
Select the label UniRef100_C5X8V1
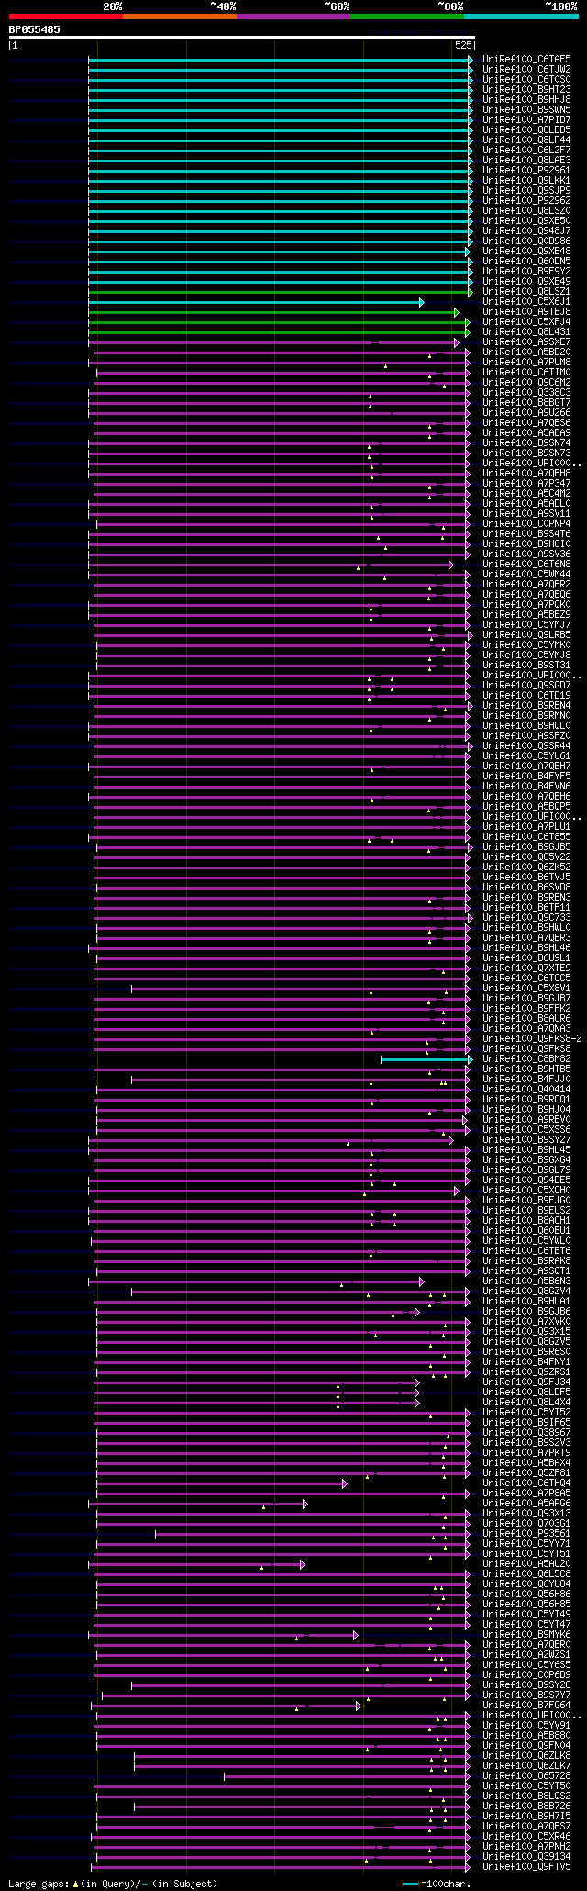coord(526,988)
